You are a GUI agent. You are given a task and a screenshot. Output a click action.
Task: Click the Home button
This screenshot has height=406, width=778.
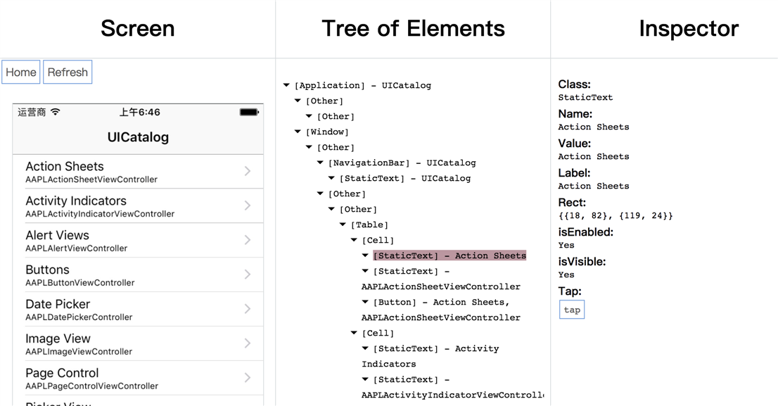coord(21,72)
